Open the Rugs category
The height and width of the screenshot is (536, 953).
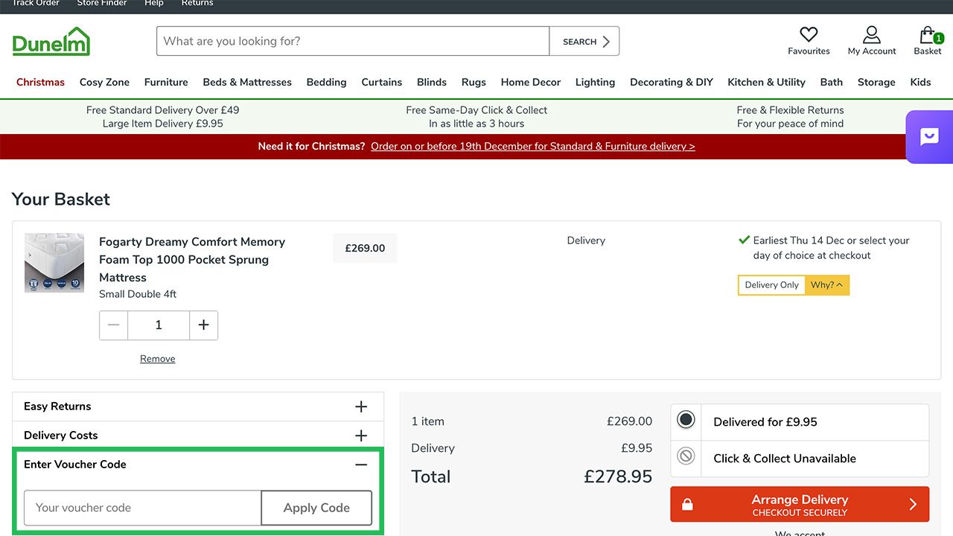(x=474, y=83)
